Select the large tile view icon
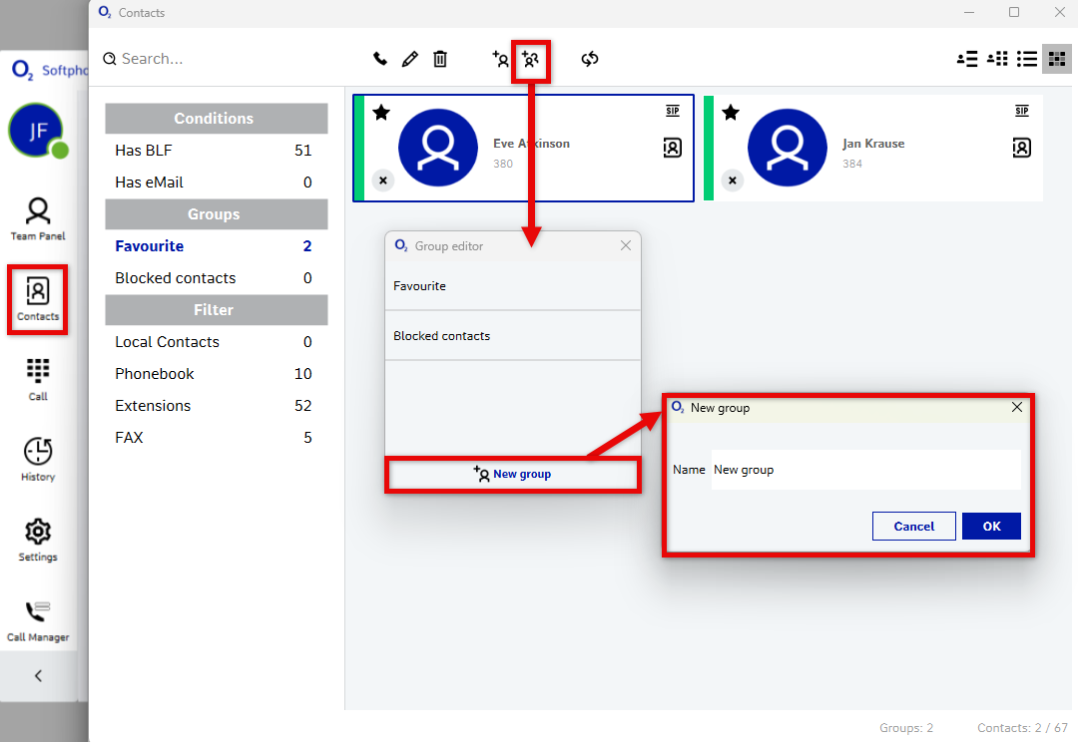Screen dimensions: 1078x742 1056,59
